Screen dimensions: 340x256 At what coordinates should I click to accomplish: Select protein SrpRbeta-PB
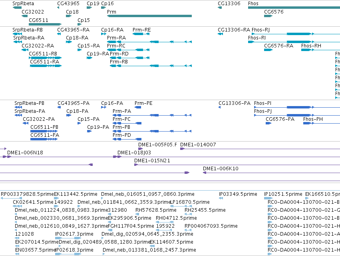[29, 103]
